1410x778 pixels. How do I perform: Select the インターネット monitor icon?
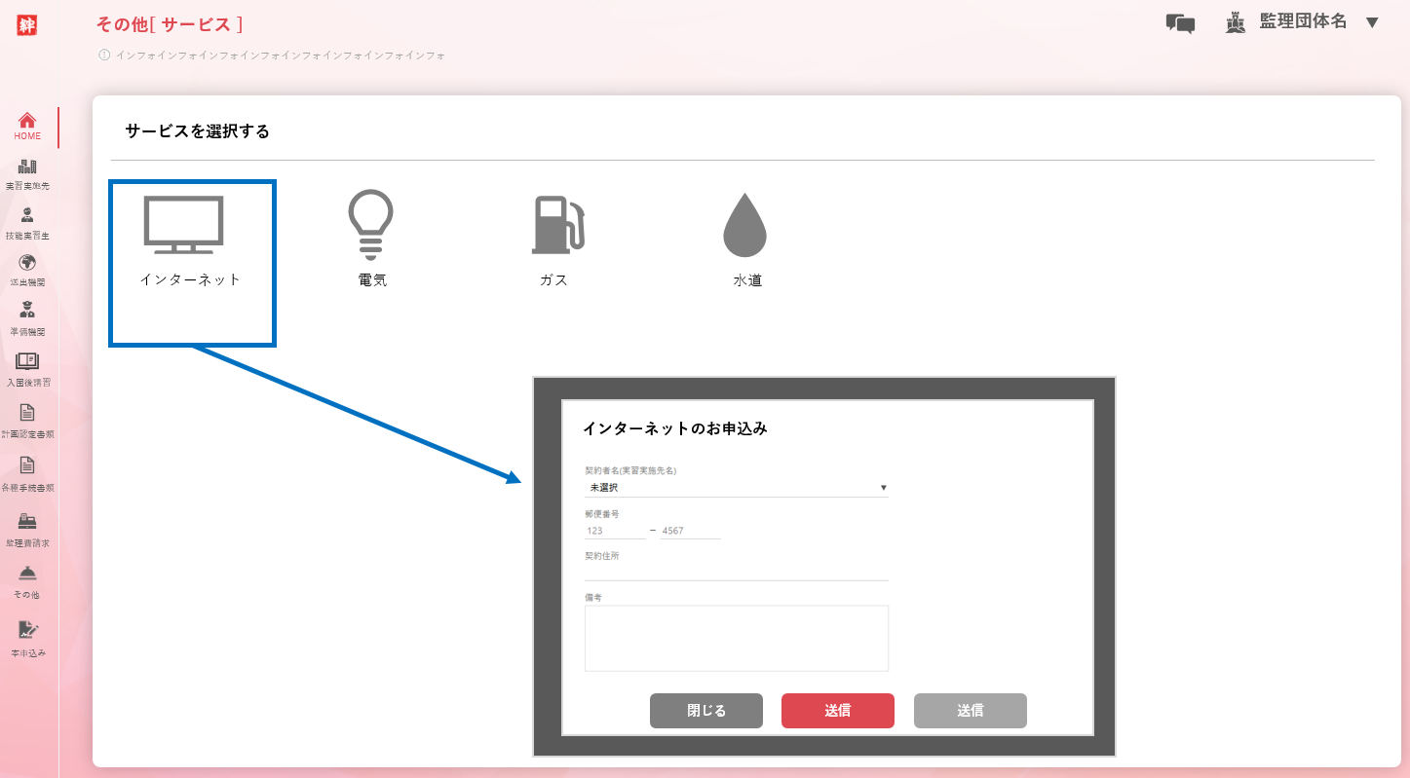point(184,225)
